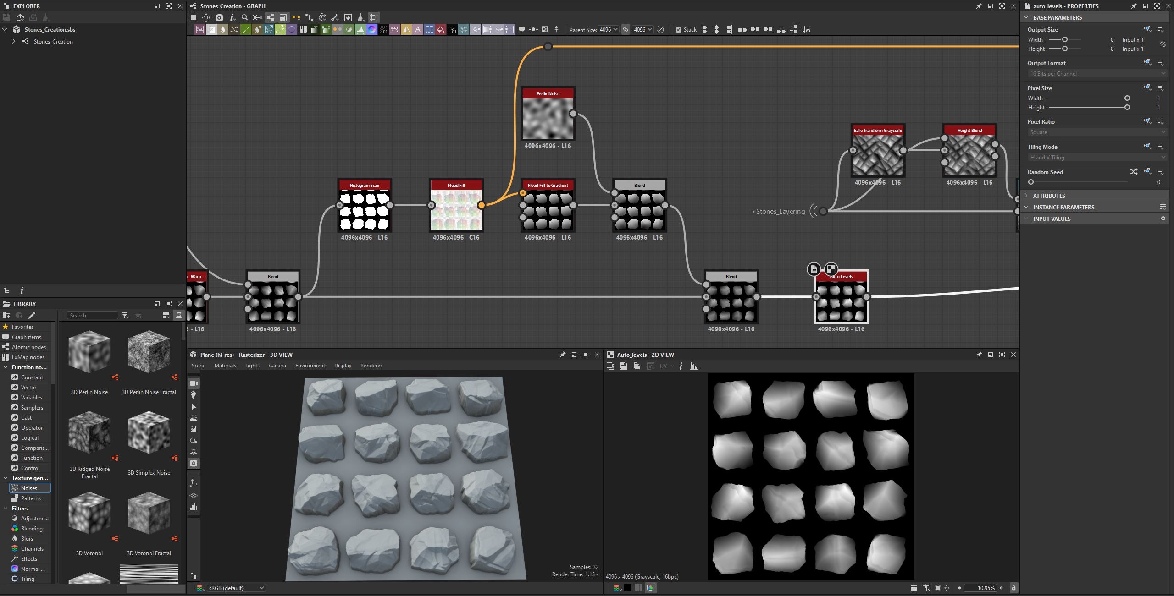Click the Random Seed slider
The width and height of the screenshot is (1174, 596).
[1079, 182]
